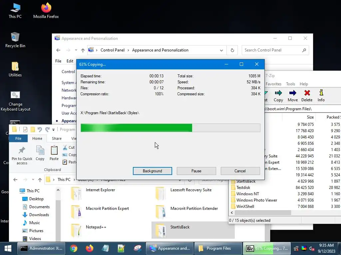Click the Redo icon in quick access toolbar

[x=47, y=129]
